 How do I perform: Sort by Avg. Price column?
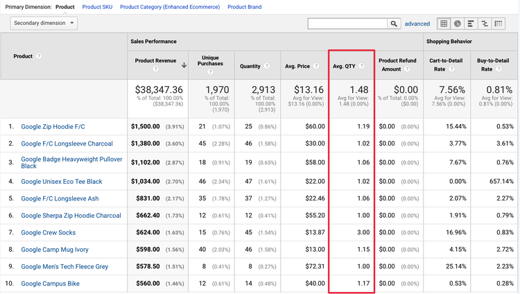(x=297, y=66)
